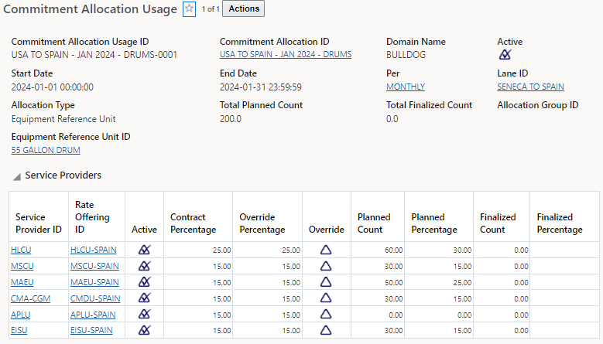The width and height of the screenshot is (603, 344).
Task: Open the APLU-SPAIN rate offering
Action: [x=93, y=315]
